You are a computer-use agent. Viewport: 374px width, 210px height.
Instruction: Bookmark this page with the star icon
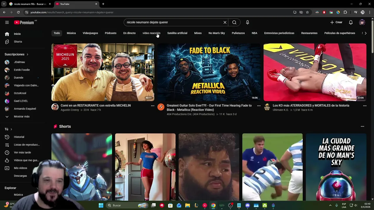pos(307,12)
